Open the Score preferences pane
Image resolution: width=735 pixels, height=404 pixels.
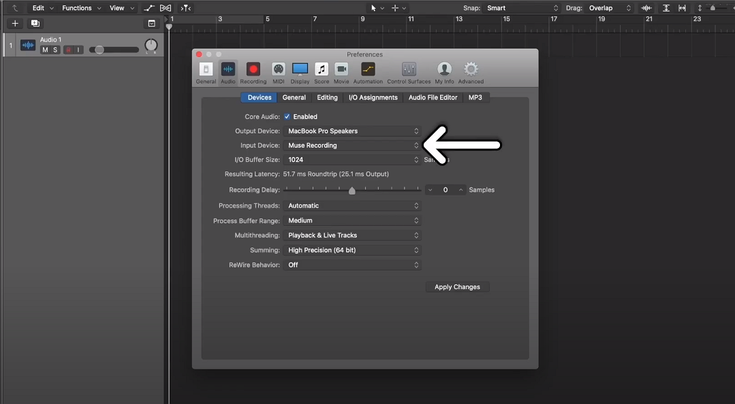[x=321, y=71]
